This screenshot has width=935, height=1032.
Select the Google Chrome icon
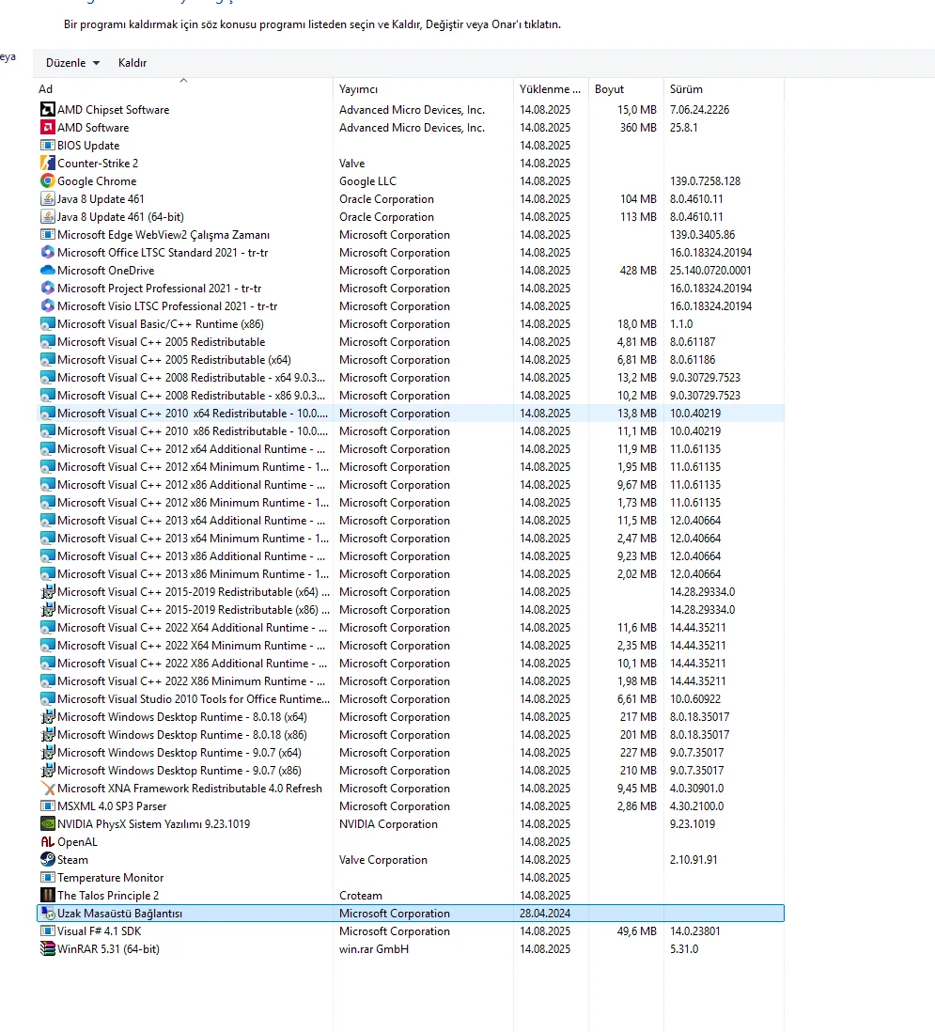click(47, 180)
